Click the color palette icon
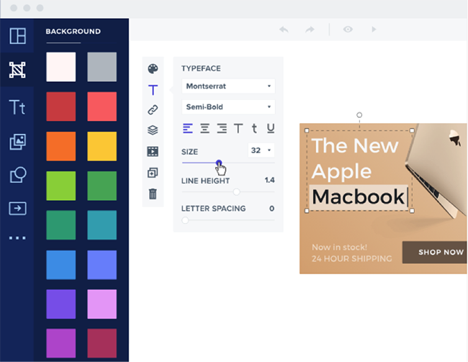The image size is (468, 362). 153,68
